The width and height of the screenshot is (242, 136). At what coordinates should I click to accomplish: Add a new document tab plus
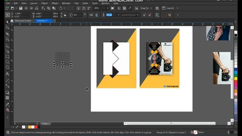click(54, 21)
